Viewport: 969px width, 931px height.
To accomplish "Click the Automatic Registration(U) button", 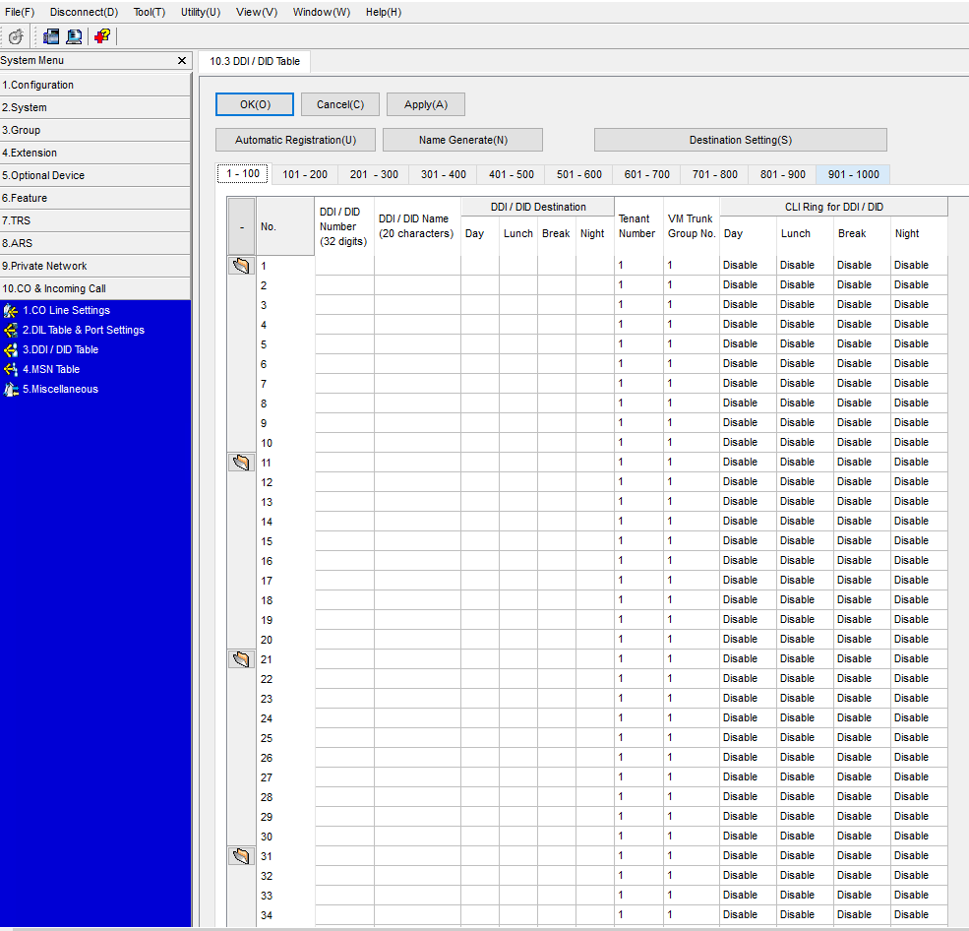I will coord(295,140).
